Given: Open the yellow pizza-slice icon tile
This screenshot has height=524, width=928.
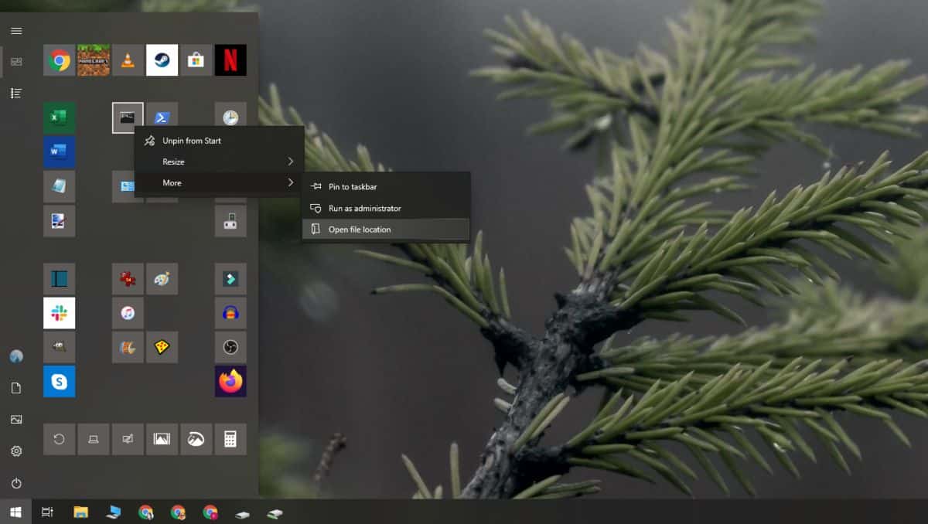Looking at the screenshot, I should pos(162,347).
